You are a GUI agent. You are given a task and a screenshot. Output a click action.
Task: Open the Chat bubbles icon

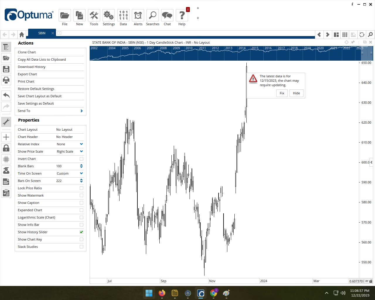tap(167, 16)
